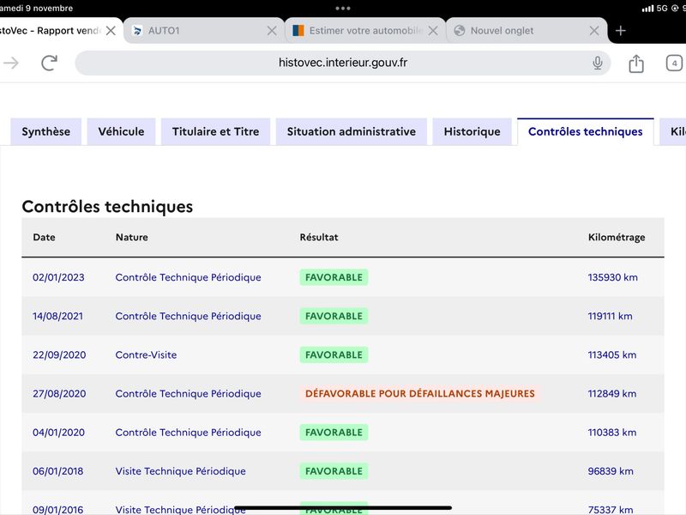Click FAVORABLE badge on 02/01/2023 row
Image resolution: width=686 pixels, height=515 pixels.
(x=334, y=277)
